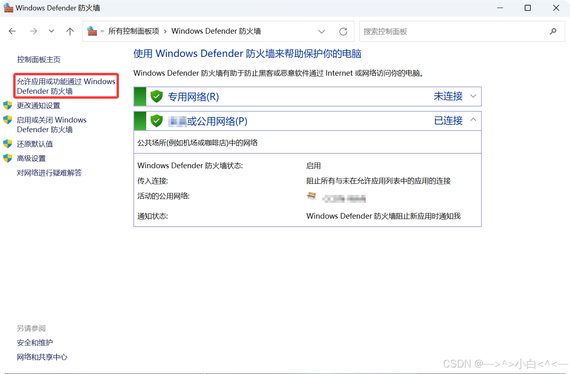Open 允许应用或功能通过 Windows Defender 防火墙
The image size is (570, 374).
click(x=66, y=86)
